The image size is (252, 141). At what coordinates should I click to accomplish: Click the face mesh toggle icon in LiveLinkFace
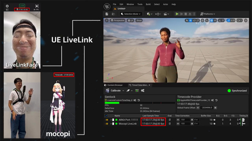pos(37,6)
